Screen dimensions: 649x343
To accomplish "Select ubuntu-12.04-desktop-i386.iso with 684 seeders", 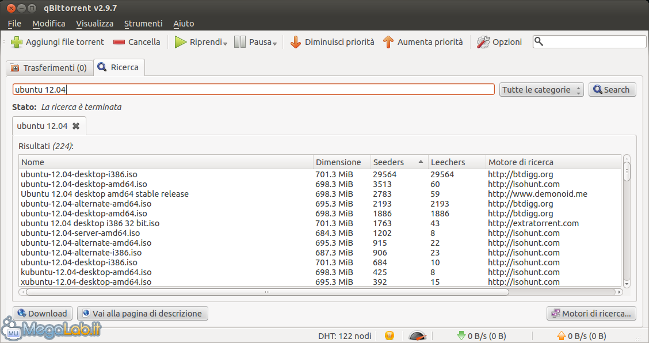I will point(320,262).
